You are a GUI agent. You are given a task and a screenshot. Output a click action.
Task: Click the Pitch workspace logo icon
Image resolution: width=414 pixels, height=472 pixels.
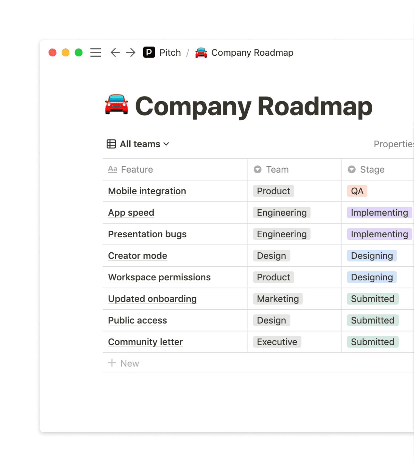(x=149, y=52)
